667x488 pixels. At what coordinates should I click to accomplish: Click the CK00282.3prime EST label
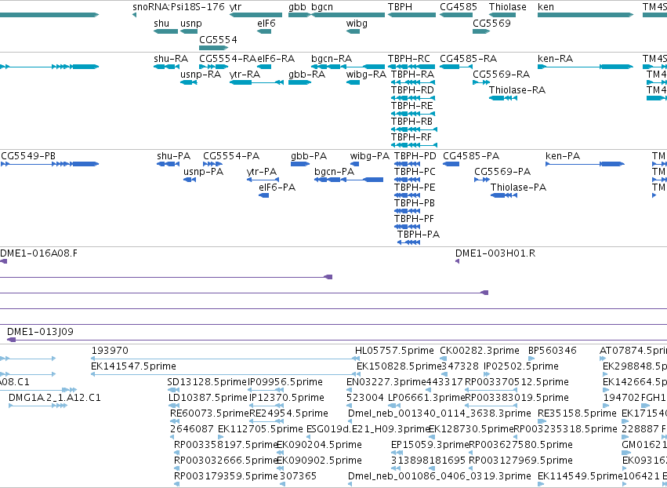(x=480, y=351)
